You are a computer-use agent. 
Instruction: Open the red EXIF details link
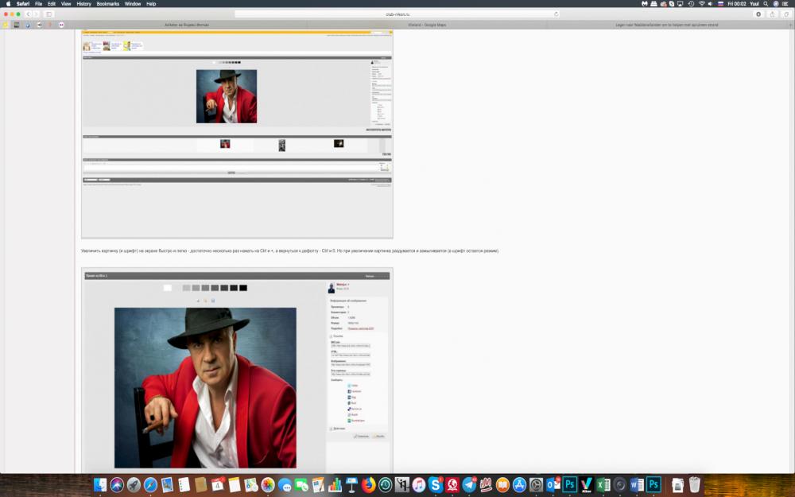point(361,328)
